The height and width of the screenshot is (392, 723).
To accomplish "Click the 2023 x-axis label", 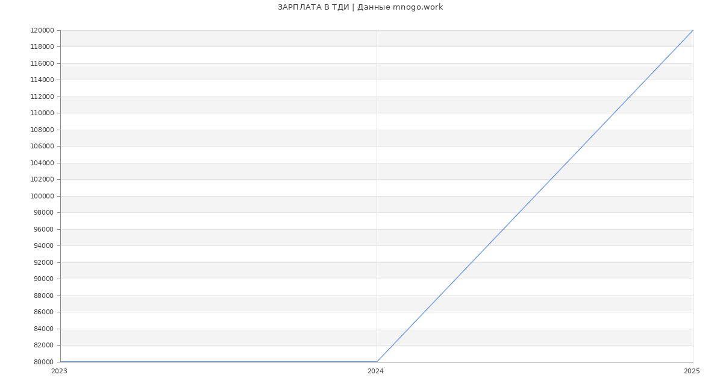I will pyautogui.click(x=59, y=371).
